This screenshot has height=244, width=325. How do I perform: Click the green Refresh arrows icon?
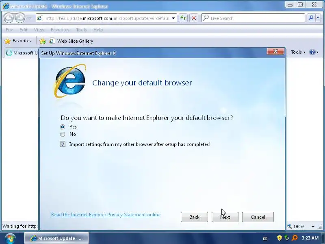coord(183,18)
